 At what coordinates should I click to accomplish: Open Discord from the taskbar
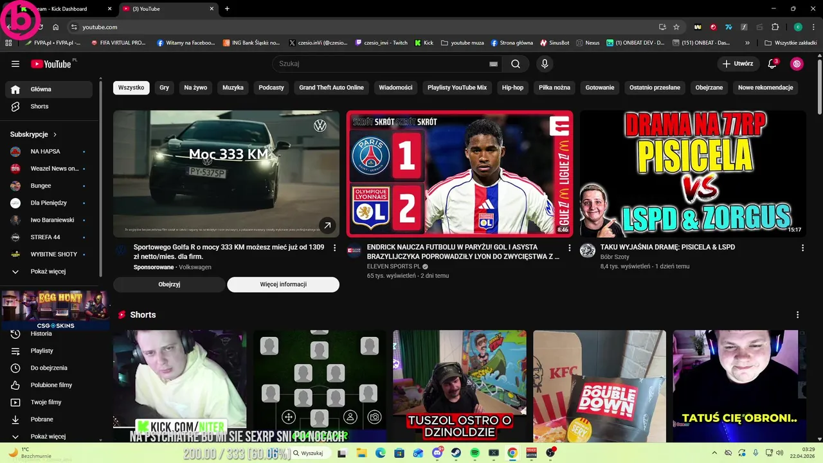(438, 453)
